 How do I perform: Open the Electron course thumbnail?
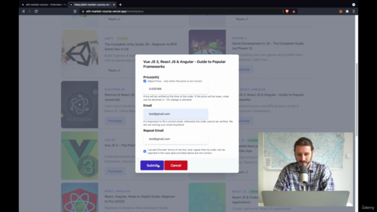tap(80, 105)
